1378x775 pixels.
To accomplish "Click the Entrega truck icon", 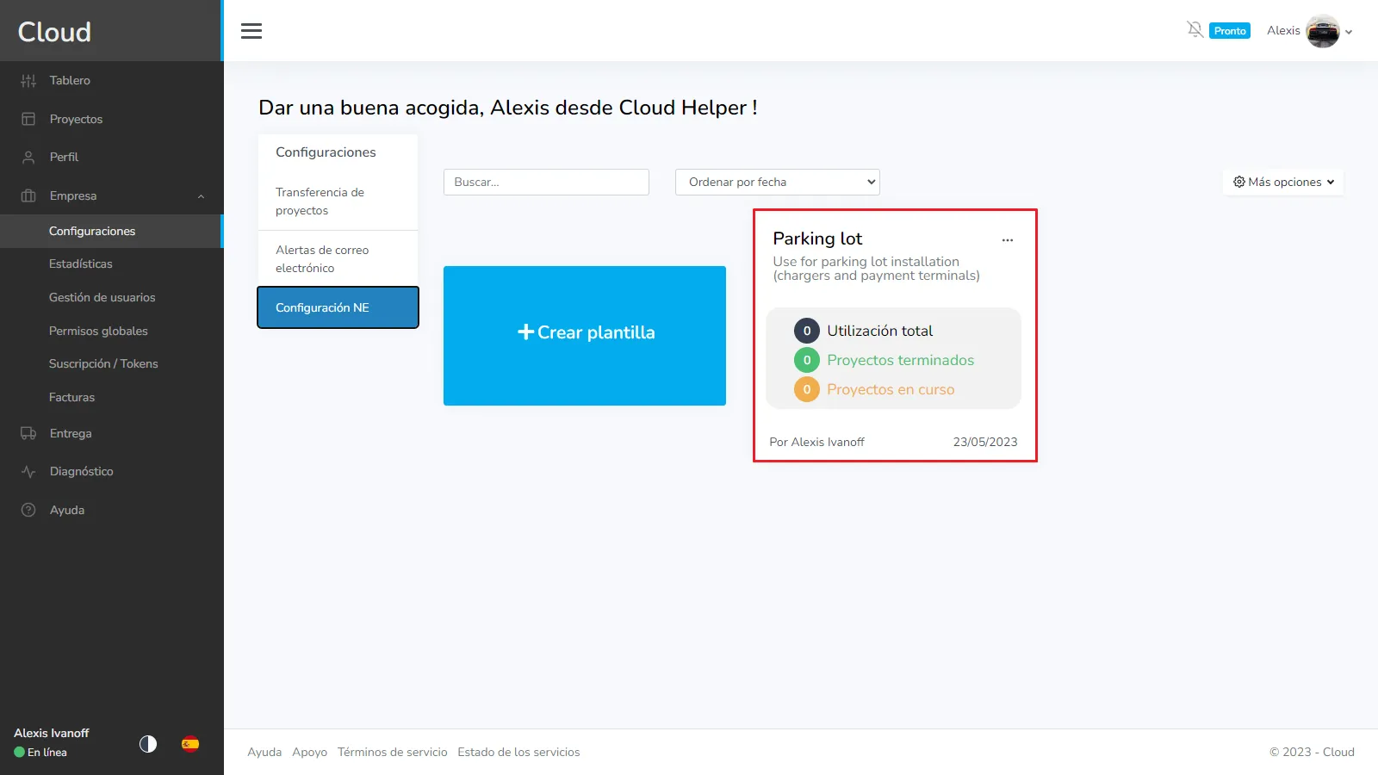I will 28,433.
